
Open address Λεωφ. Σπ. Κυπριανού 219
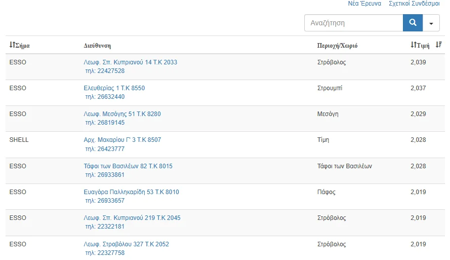[132, 218]
